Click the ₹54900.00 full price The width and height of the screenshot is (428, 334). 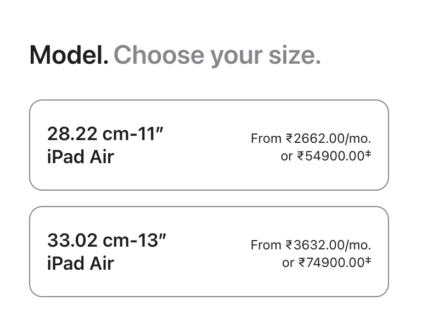click(331, 156)
